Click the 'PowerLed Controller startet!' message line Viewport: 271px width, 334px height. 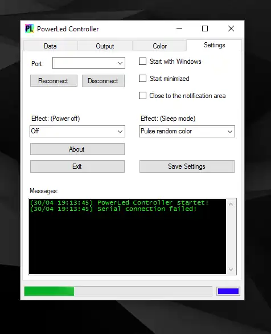(x=119, y=202)
